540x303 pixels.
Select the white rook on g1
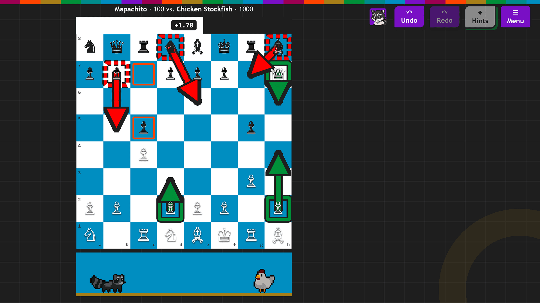(x=251, y=235)
